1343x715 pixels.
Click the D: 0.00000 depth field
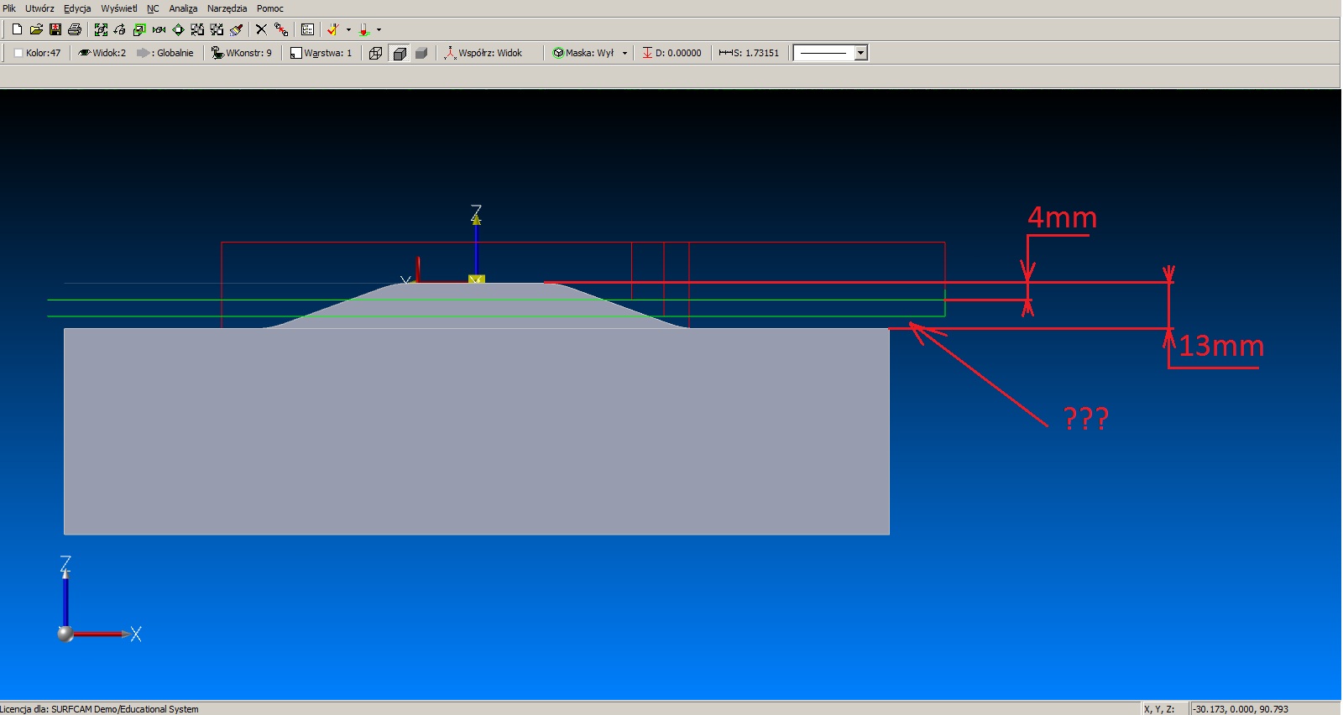pyautogui.click(x=671, y=53)
